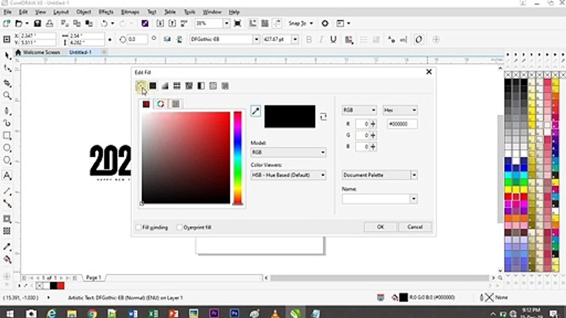Open Excel from the Windows taskbar
Viewport: 566px width, 318px height.
click(153, 314)
